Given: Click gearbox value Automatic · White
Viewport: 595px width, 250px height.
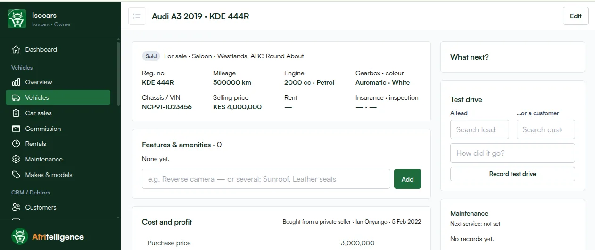Looking at the screenshot, I should click(x=383, y=82).
